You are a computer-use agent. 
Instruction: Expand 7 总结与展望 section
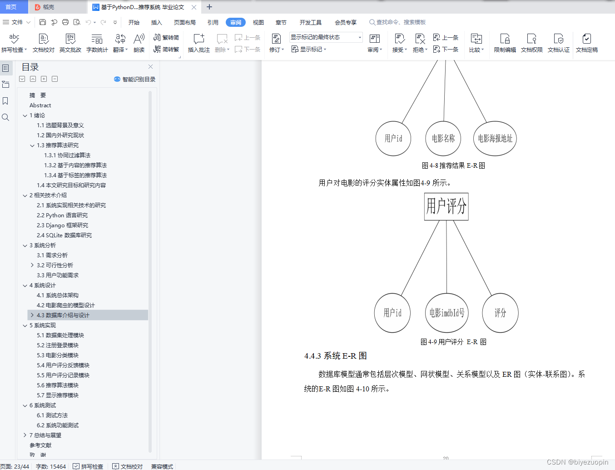click(x=25, y=435)
